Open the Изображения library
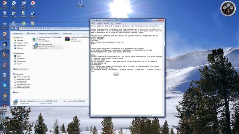The height and width of the screenshot is (134, 239). [x=20, y=61]
